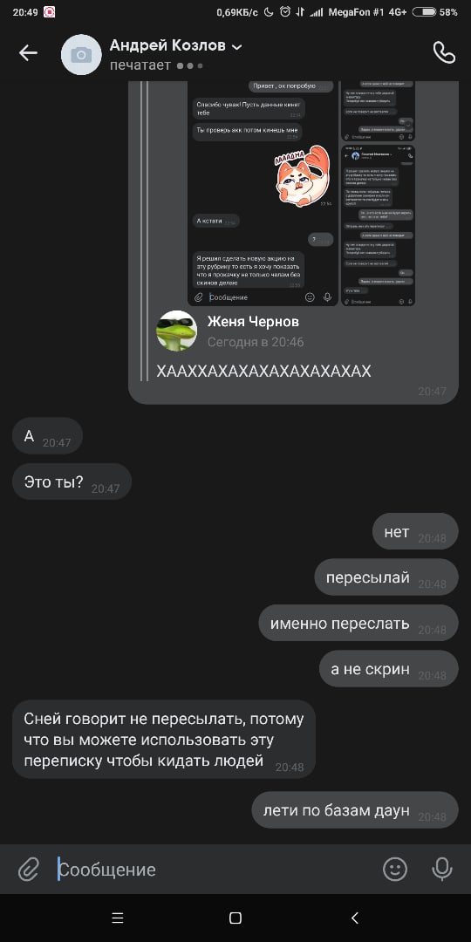The width and height of the screenshot is (471, 942).
Task: Tap the back arrow in the chat header
Action: point(28,53)
